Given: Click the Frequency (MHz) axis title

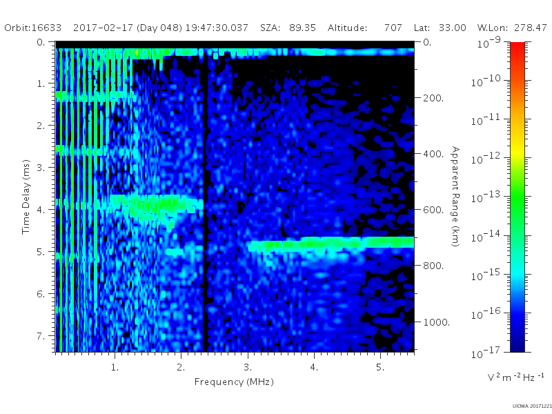Looking at the screenshot, I should 234,382.
